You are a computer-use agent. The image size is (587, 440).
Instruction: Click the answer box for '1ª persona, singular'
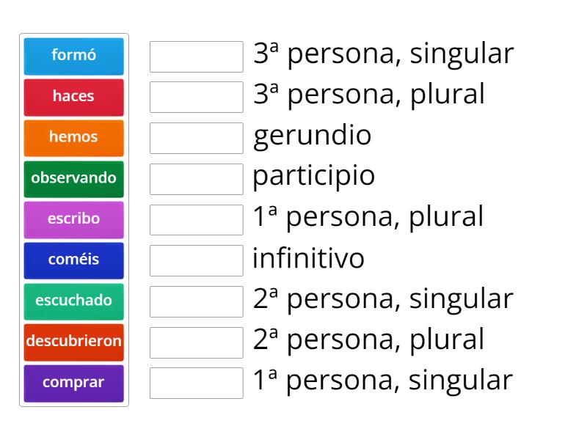(196, 383)
